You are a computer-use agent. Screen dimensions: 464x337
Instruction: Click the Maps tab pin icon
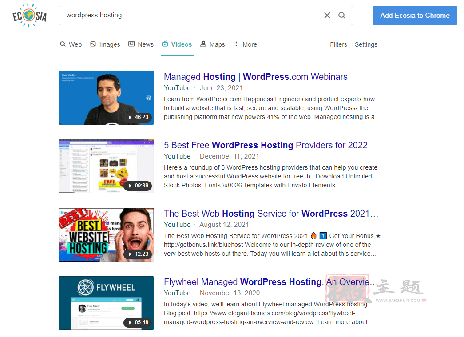point(203,44)
